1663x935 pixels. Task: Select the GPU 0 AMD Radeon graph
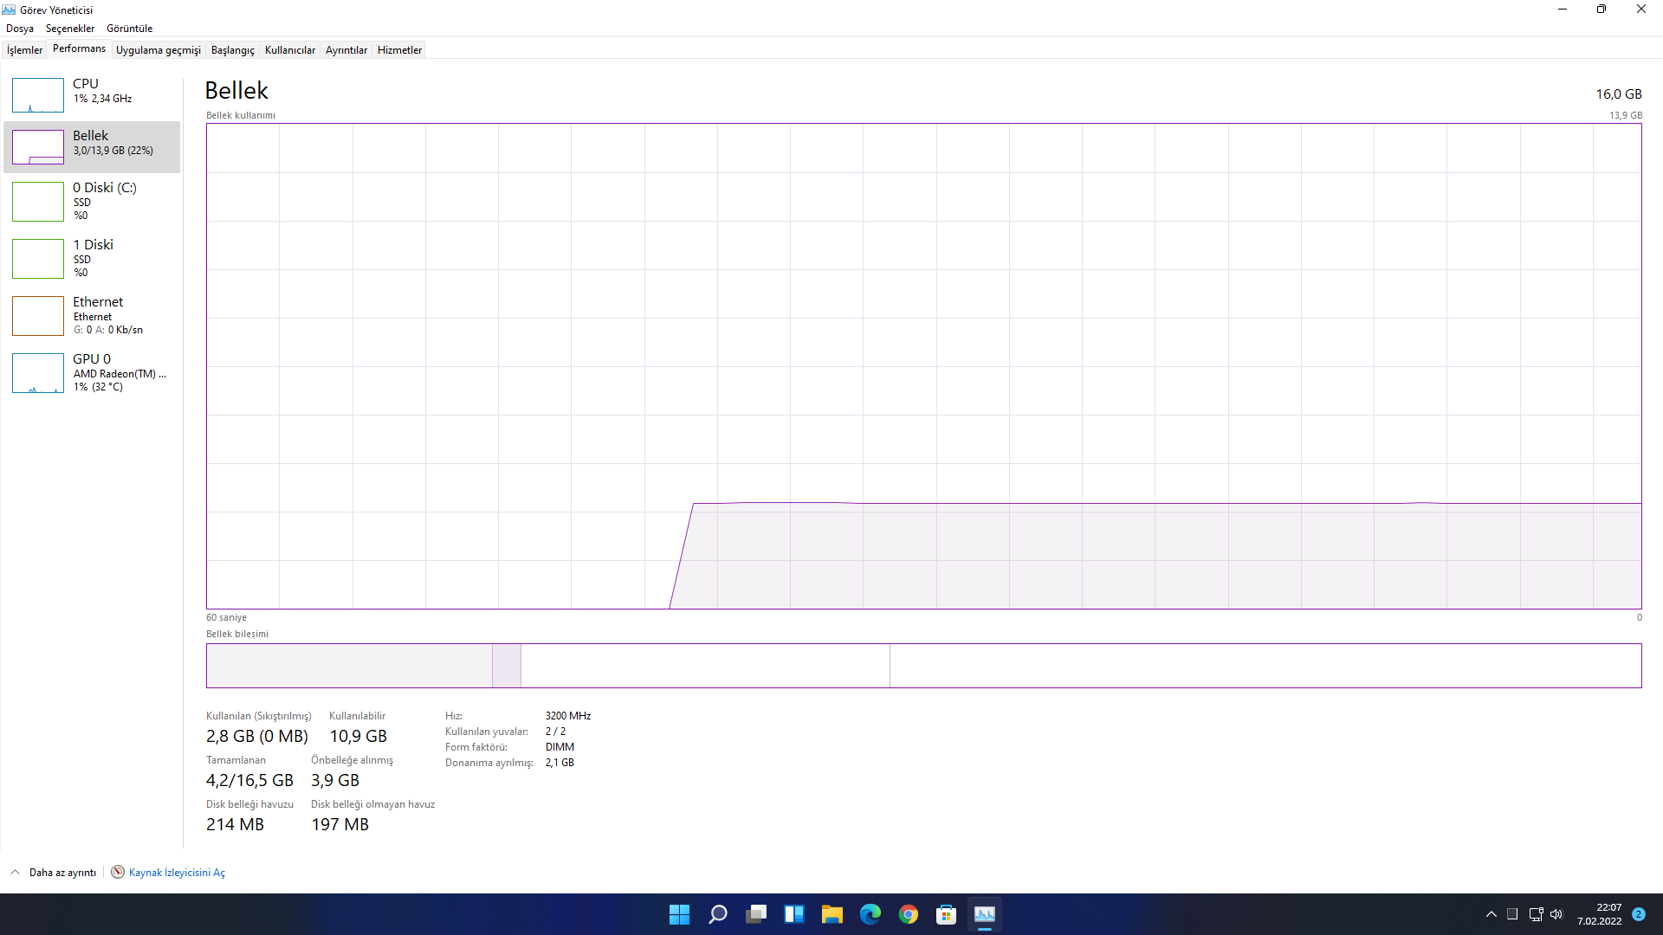pyautogui.click(x=38, y=373)
